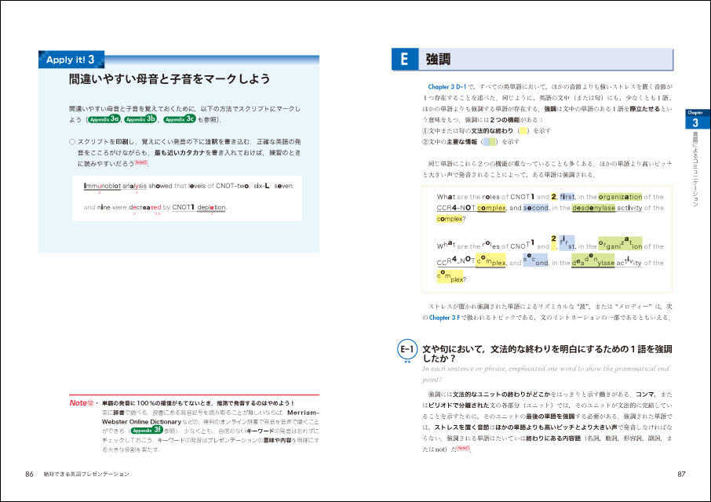Select the Apply it! 3 header tab
This screenshot has height=502, width=711.
pos(70,60)
